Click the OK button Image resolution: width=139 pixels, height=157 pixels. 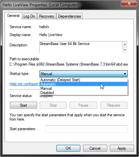[68, 148]
